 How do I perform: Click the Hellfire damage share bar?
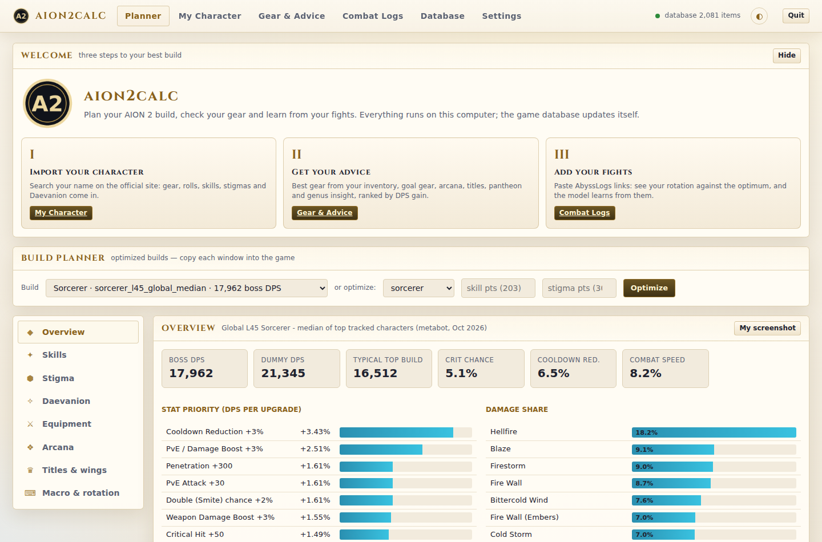point(714,432)
